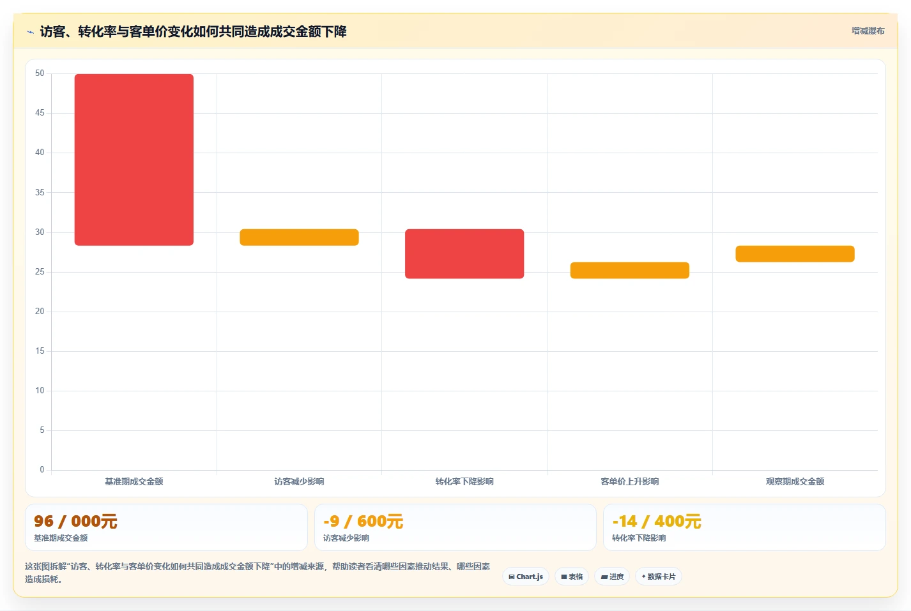Click the 表格 tag chip
Viewport: 911px width, 611px height.
[572, 577]
